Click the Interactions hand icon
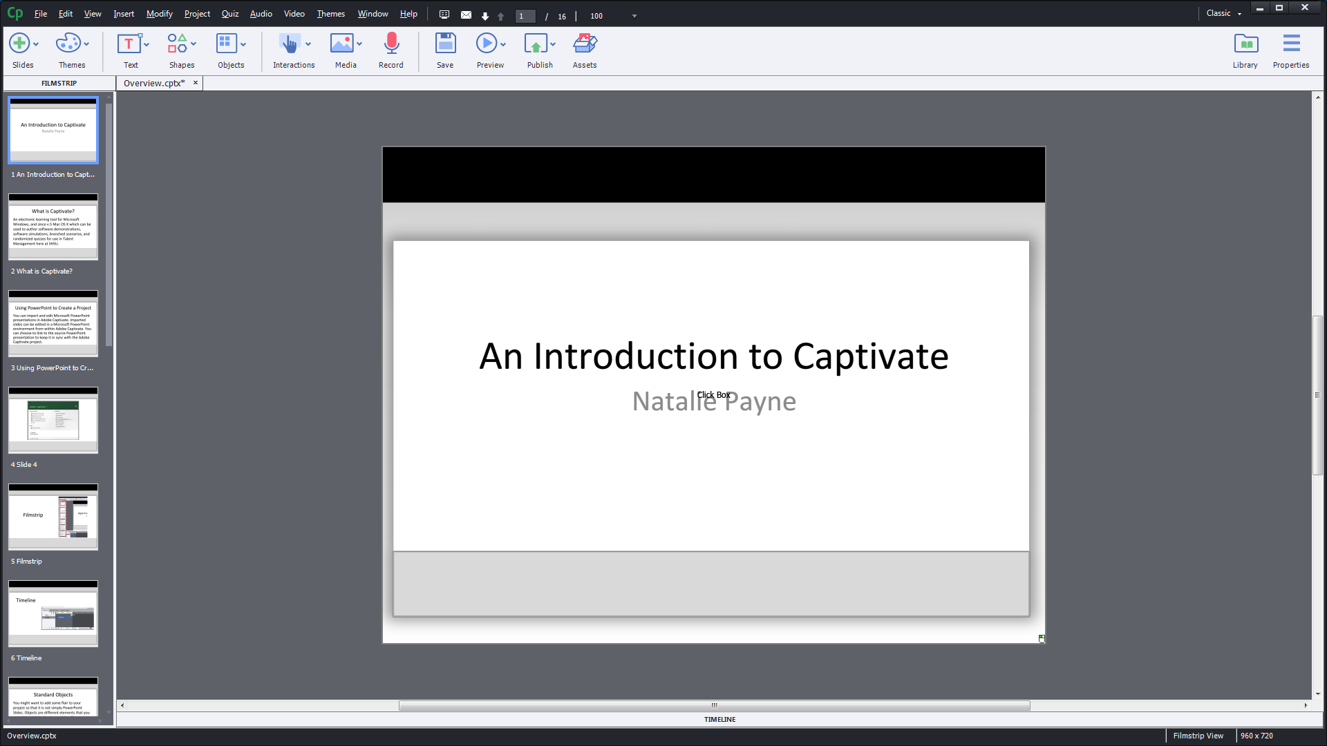 (290, 44)
